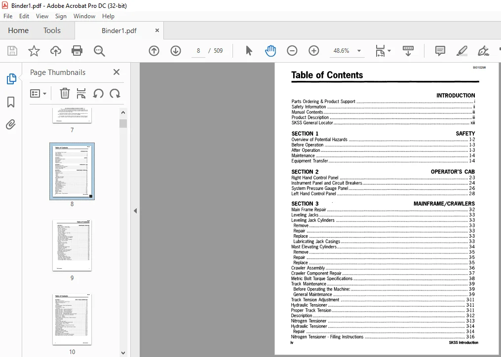Zoom in with plus icon

pyautogui.click(x=314, y=51)
